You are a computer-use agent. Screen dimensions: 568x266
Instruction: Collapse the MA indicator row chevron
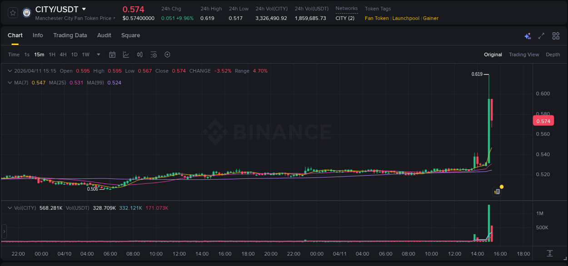pyautogui.click(x=10, y=83)
